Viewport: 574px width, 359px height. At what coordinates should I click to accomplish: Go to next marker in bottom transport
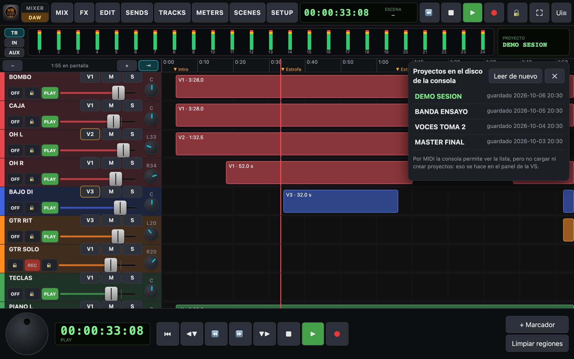pyautogui.click(x=265, y=334)
